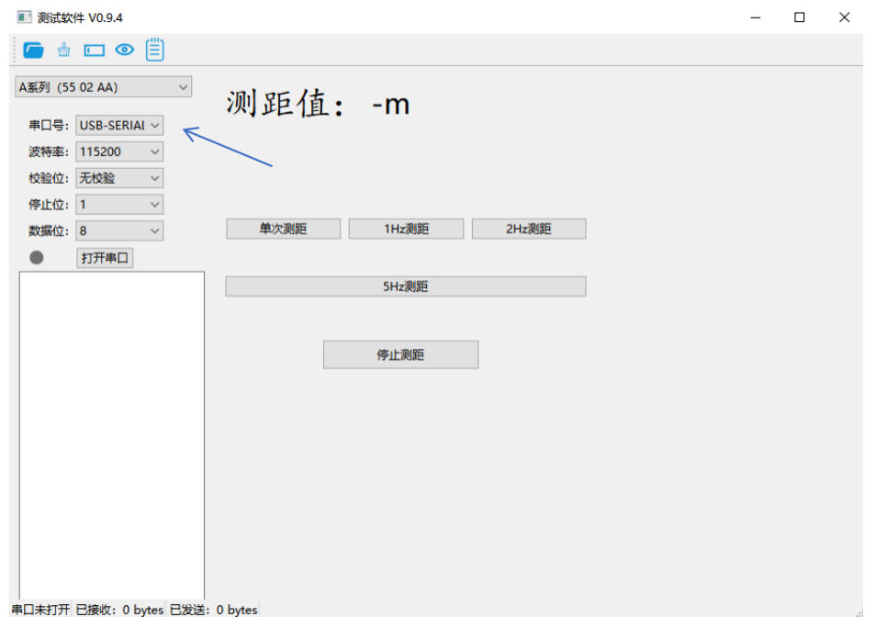Screen dimensions: 876x628
Task: Click the blue folder open icon
Action: point(34,50)
